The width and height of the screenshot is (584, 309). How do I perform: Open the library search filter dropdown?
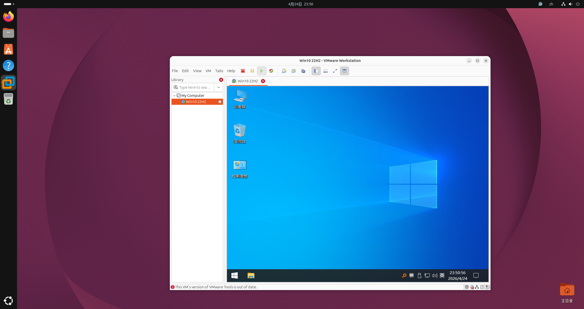coord(219,87)
